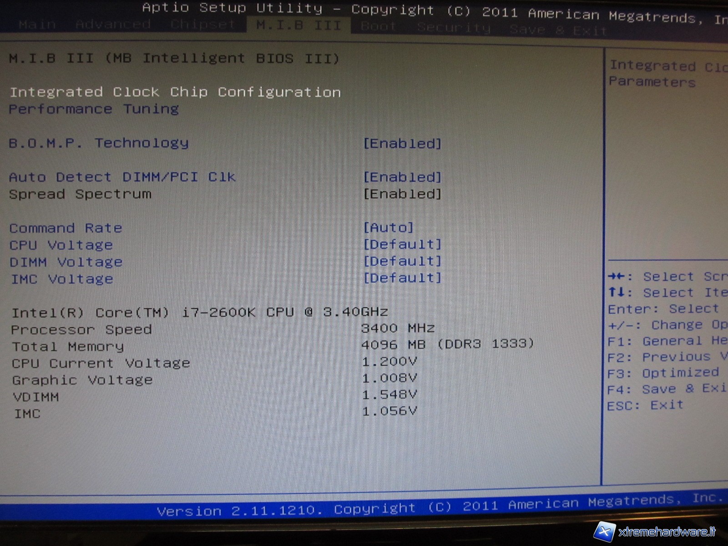Click the left-right arrows Select Screen icon

click(617, 276)
